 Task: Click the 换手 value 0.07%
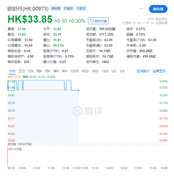pyautogui.click(x=140, y=29)
